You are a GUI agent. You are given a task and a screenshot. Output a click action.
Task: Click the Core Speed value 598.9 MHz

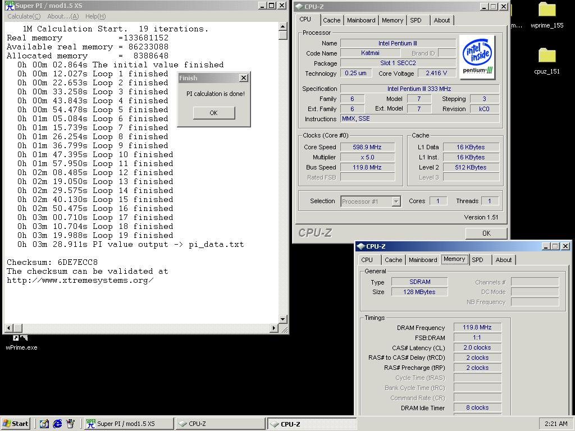[x=367, y=147]
